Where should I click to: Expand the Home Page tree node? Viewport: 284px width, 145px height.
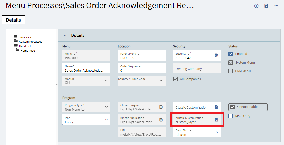pyautogui.click(x=13, y=51)
